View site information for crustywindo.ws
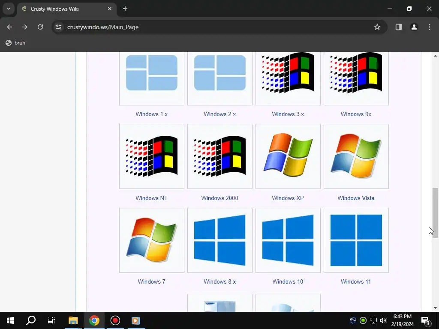The width and height of the screenshot is (439, 329). [x=59, y=27]
